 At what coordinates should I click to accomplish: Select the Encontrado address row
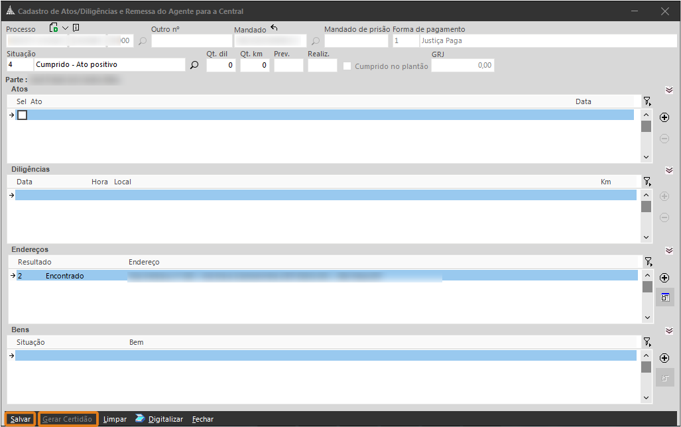point(327,275)
